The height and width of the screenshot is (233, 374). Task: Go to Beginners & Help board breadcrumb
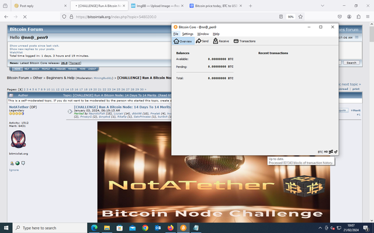[60, 77]
